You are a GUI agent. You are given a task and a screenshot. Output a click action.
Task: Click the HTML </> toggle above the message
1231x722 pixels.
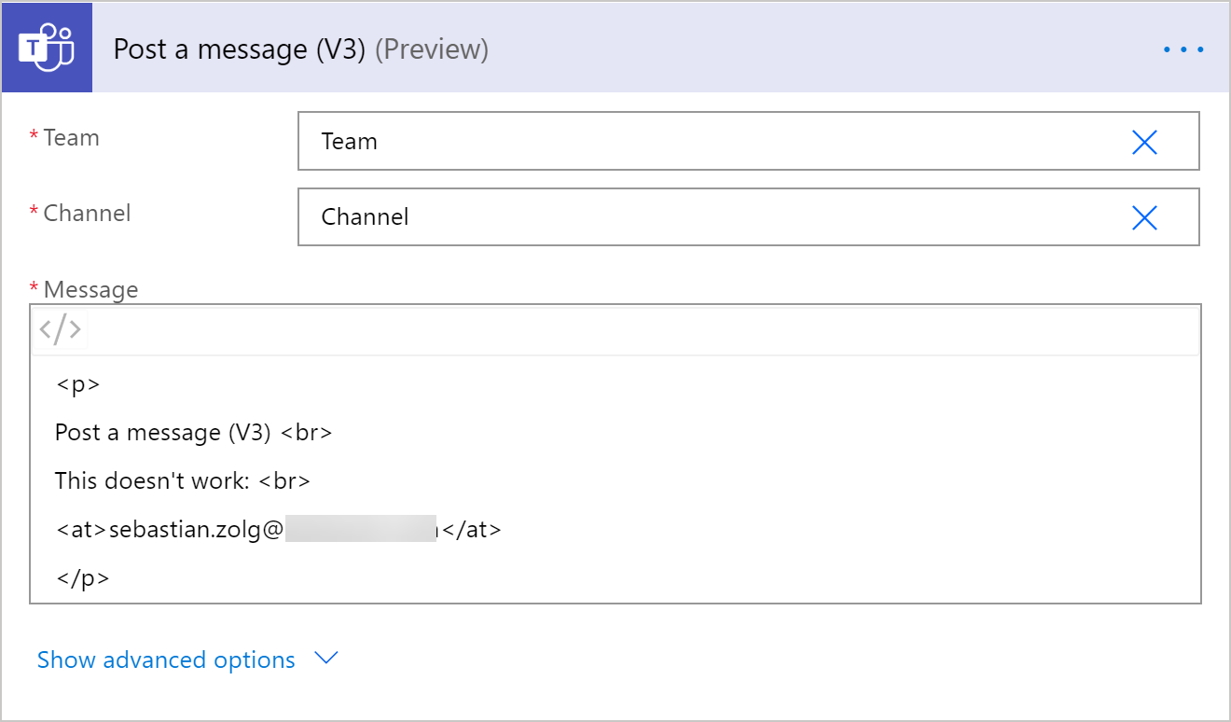pos(59,327)
